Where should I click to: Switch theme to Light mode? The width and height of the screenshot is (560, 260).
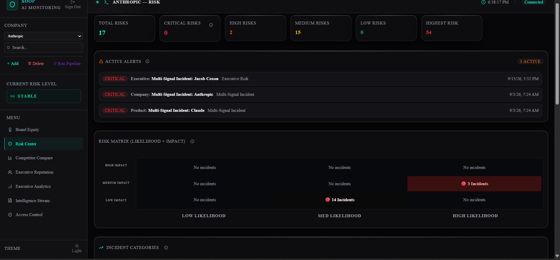coord(77,248)
